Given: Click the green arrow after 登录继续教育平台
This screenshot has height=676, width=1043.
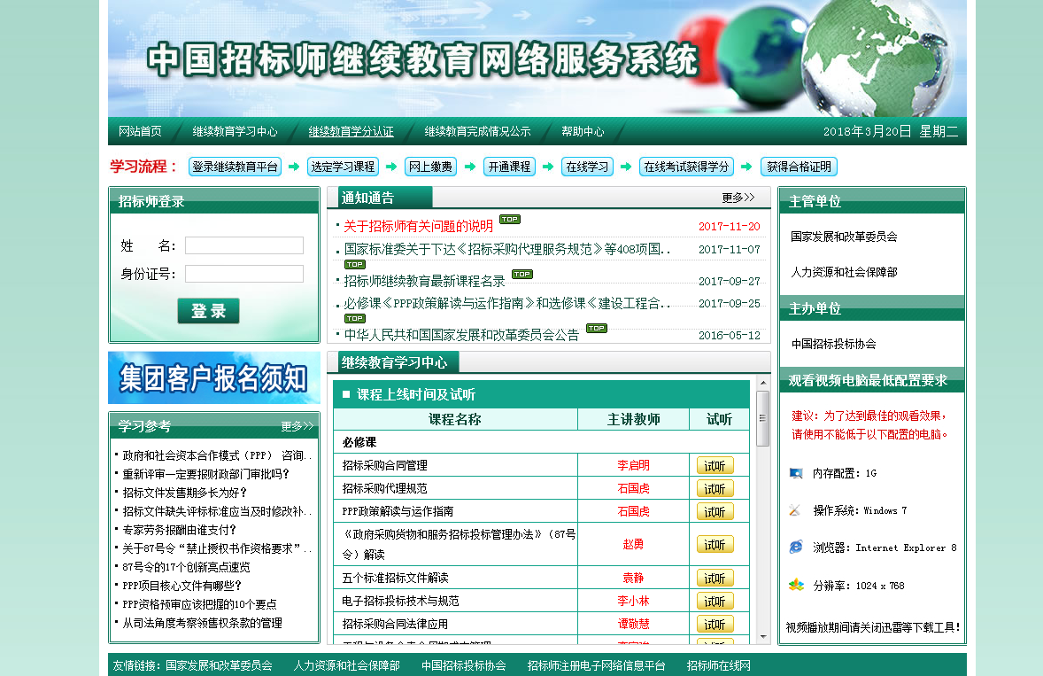Looking at the screenshot, I should (294, 167).
